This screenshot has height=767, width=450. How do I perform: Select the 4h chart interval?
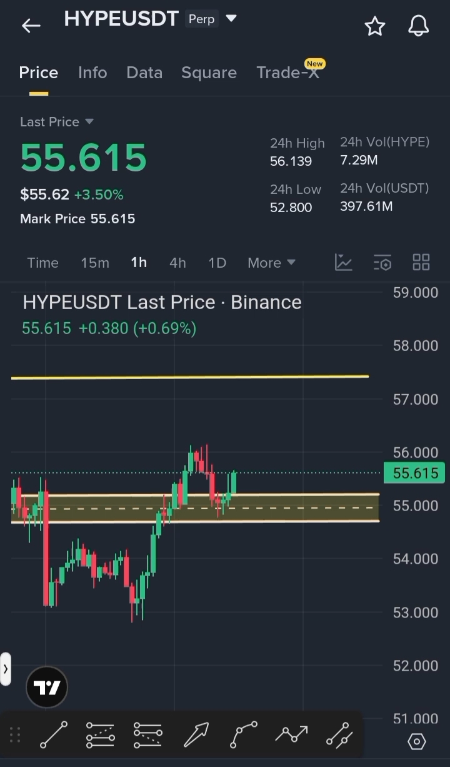(177, 263)
